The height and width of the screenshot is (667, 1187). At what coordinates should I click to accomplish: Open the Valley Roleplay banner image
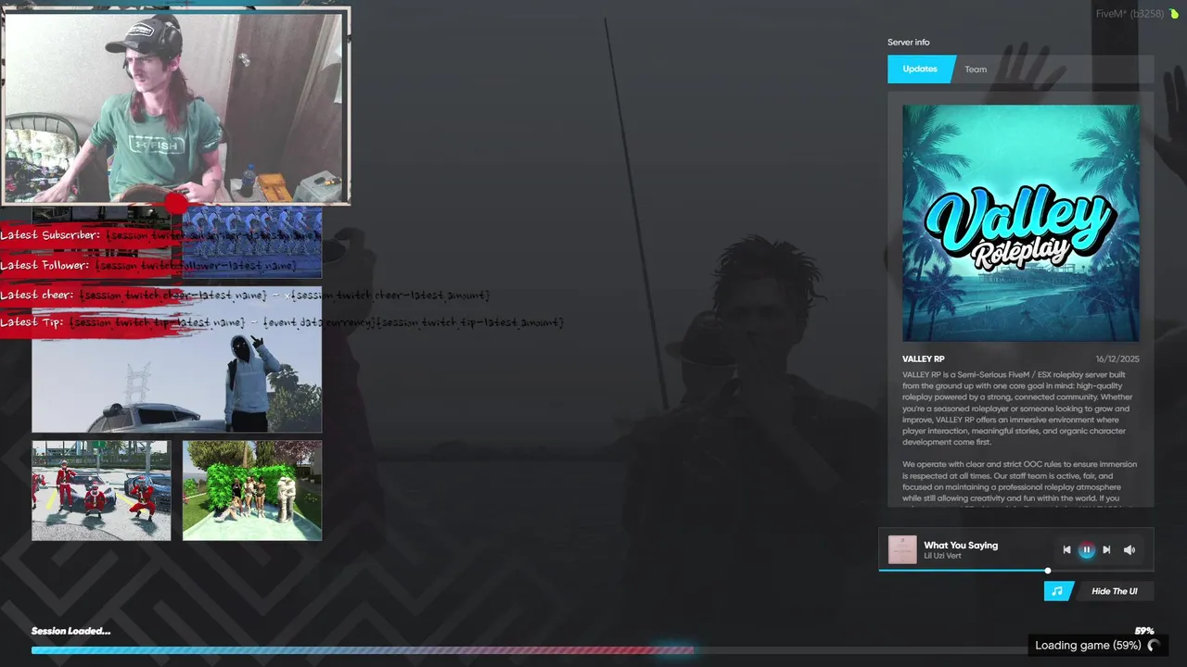click(1021, 223)
